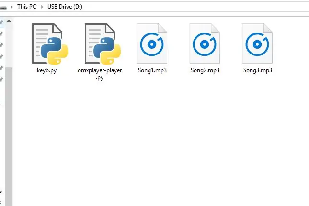Click the keyb.py file name label
This screenshot has width=309, height=206.
pyautogui.click(x=46, y=70)
